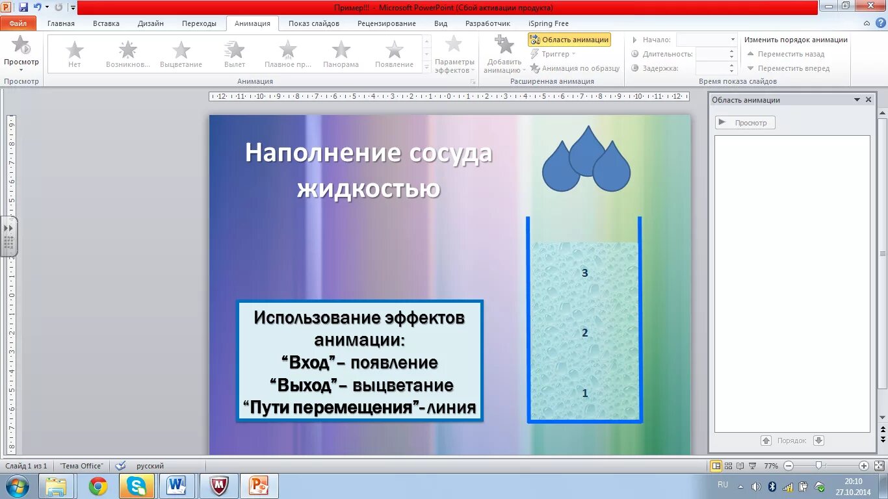Click the number 2 label in the vessel
Image resolution: width=888 pixels, height=499 pixels.
point(584,333)
